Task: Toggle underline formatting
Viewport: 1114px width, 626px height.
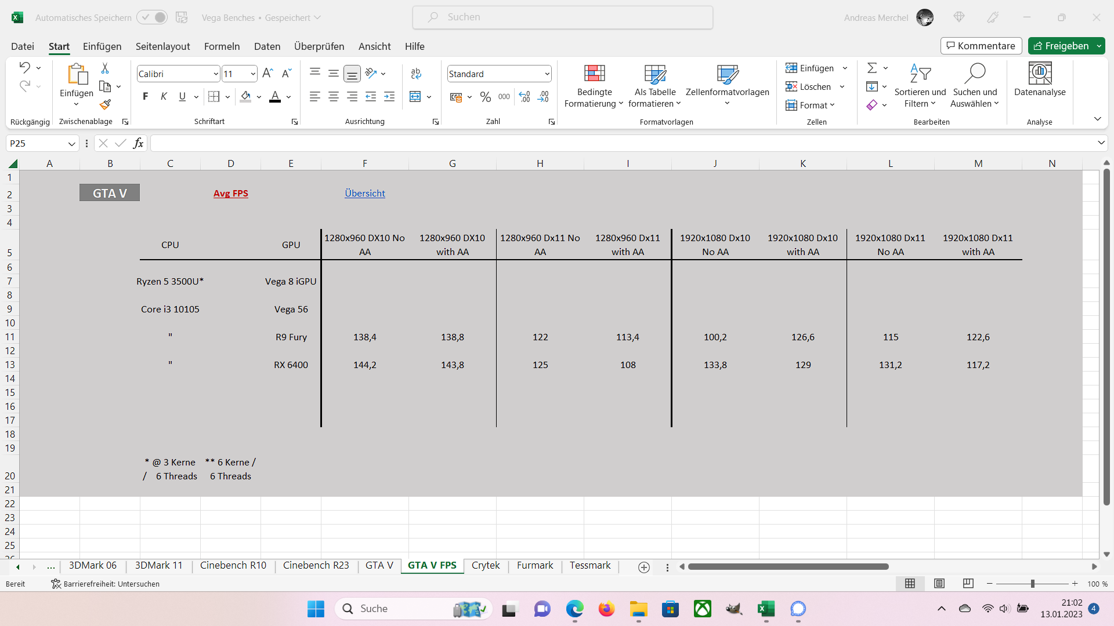Action: [x=182, y=97]
